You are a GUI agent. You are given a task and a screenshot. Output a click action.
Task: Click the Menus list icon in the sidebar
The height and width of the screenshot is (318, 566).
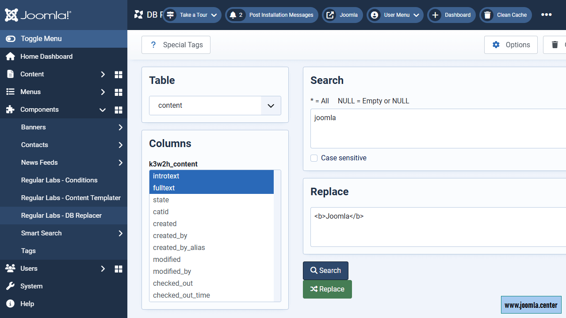[10, 92]
